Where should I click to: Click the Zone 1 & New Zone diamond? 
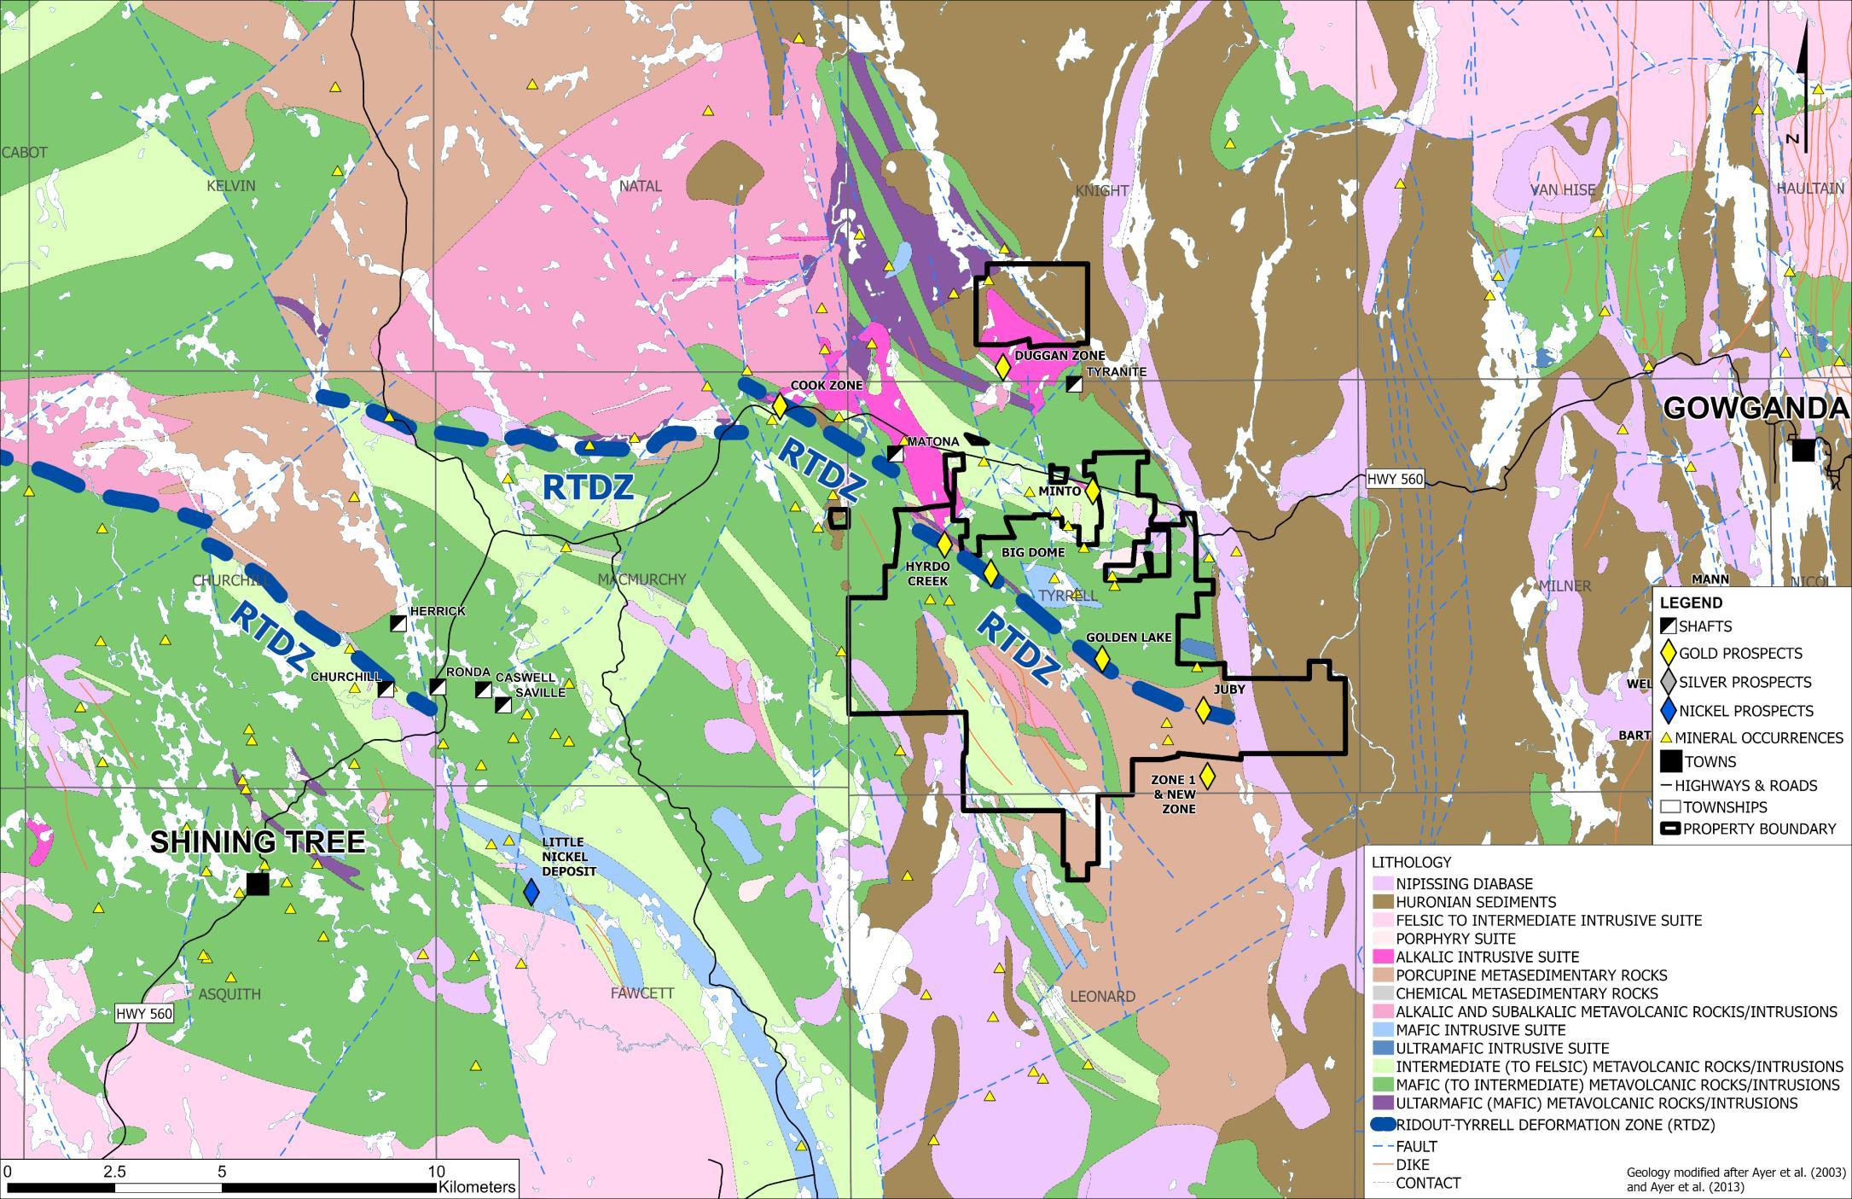(x=1206, y=776)
